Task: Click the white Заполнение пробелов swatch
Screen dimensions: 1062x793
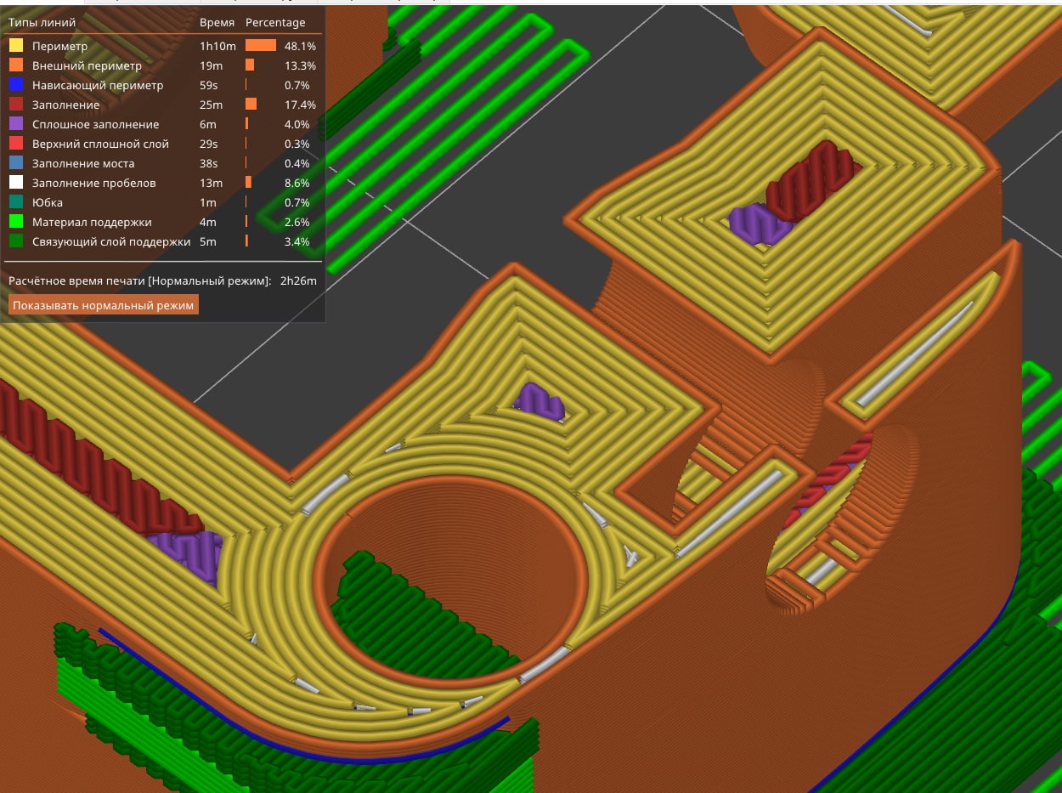Action: pos(16,183)
